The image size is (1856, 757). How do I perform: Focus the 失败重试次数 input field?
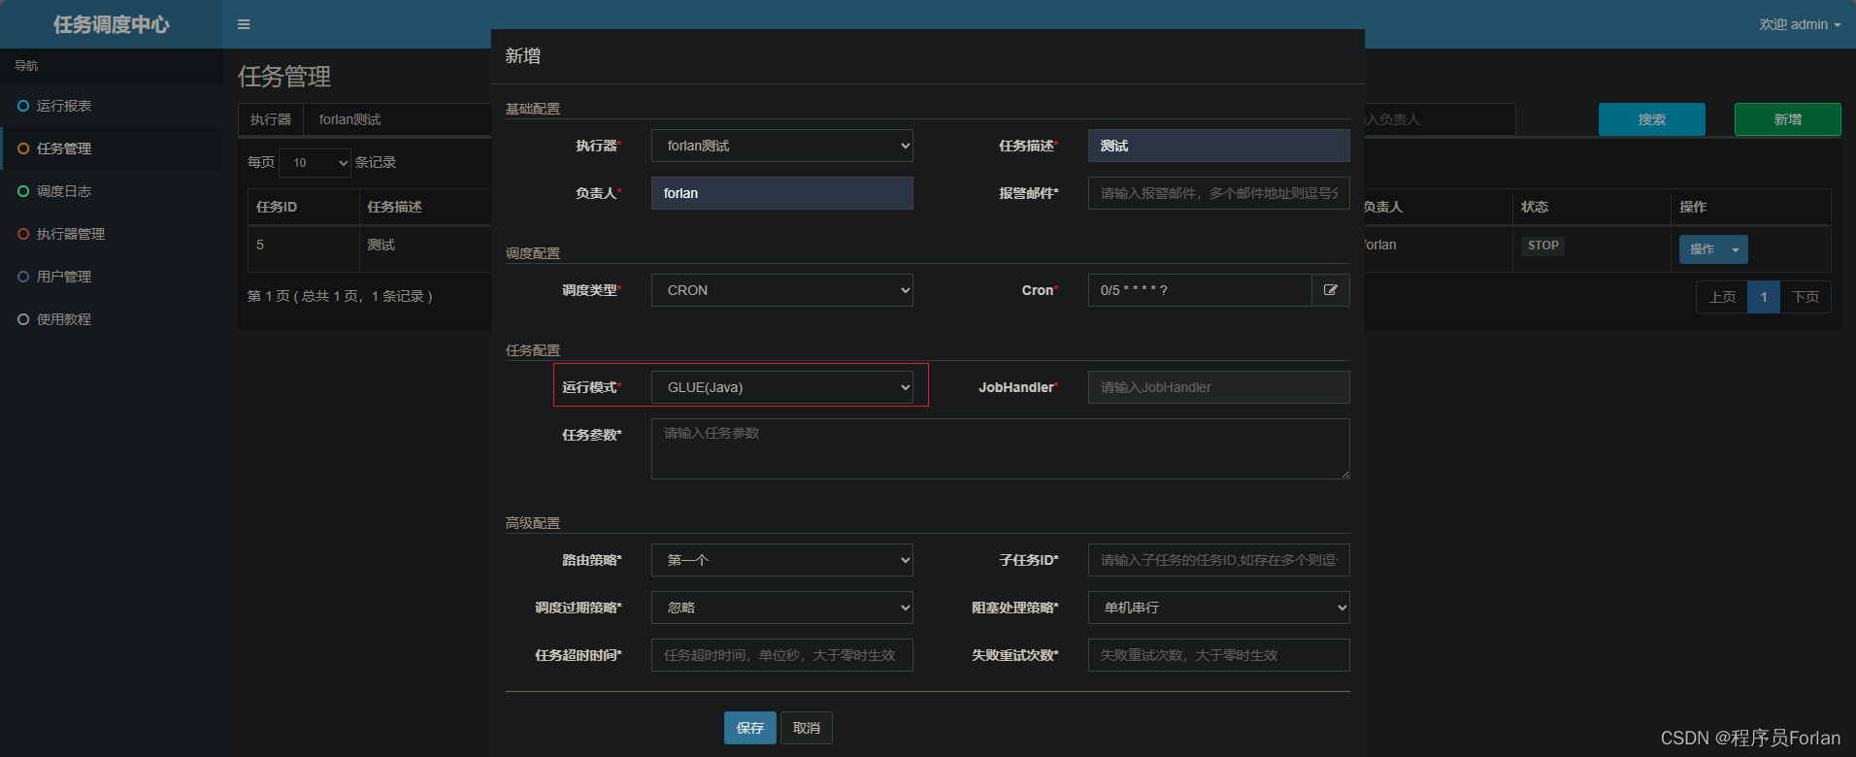click(1219, 655)
